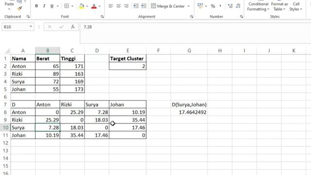Viewport: 311px width, 175px height.
Task: Click cell containing Target Cluster
Action: (x=127, y=58)
